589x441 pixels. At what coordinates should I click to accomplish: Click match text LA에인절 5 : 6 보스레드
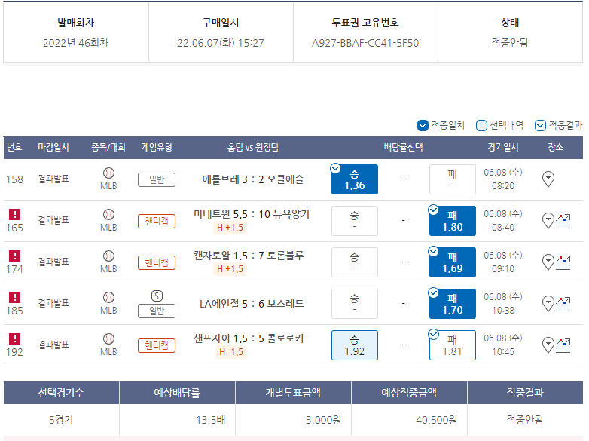pos(252,304)
